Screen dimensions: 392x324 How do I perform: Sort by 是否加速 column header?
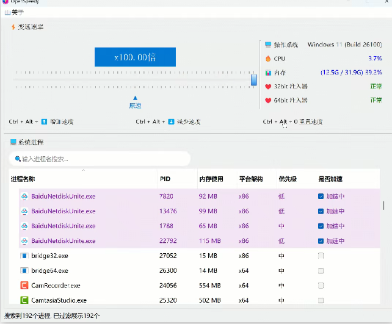point(330,179)
